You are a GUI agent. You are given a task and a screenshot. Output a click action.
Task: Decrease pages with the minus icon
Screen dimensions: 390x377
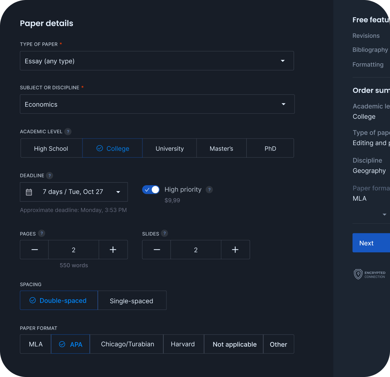tap(35, 250)
